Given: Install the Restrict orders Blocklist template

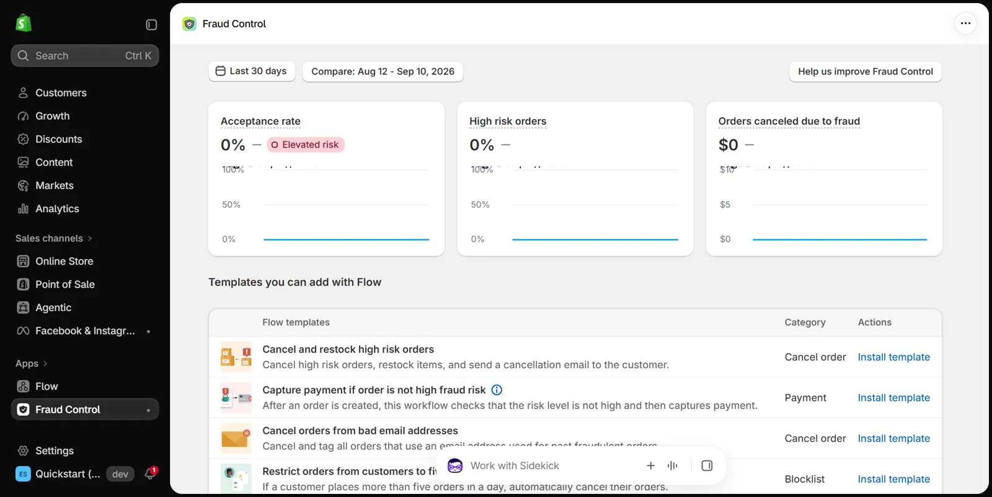Looking at the screenshot, I should click(x=893, y=479).
